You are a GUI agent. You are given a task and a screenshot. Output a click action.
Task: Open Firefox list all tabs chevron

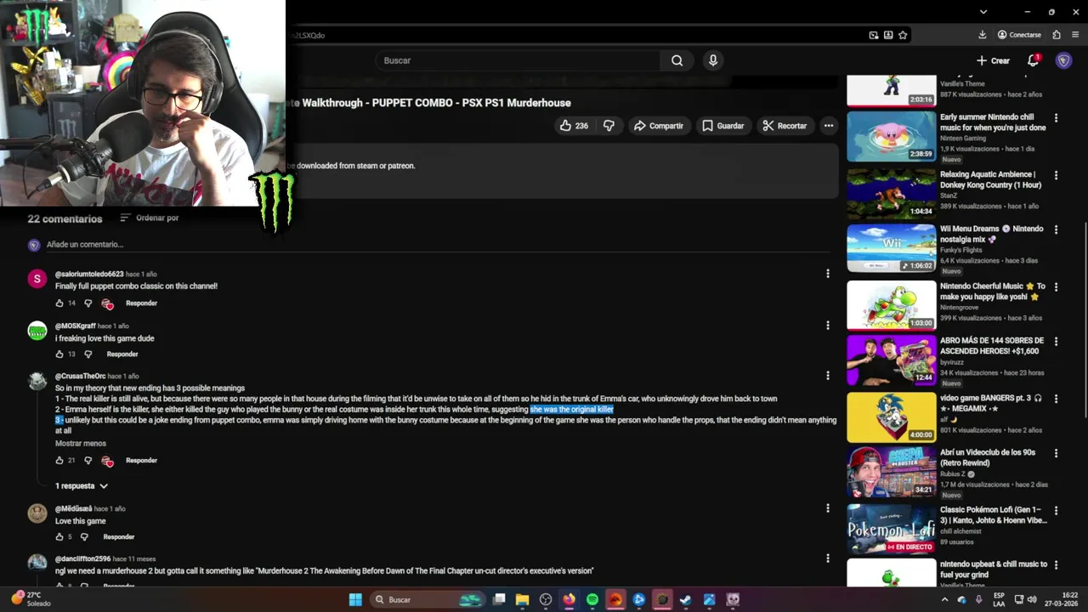pyautogui.click(x=983, y=12)
